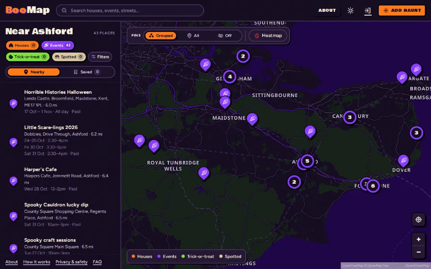Expand the Filters options
This screenshot has height=269, width=431.
(x=100, y=57)
